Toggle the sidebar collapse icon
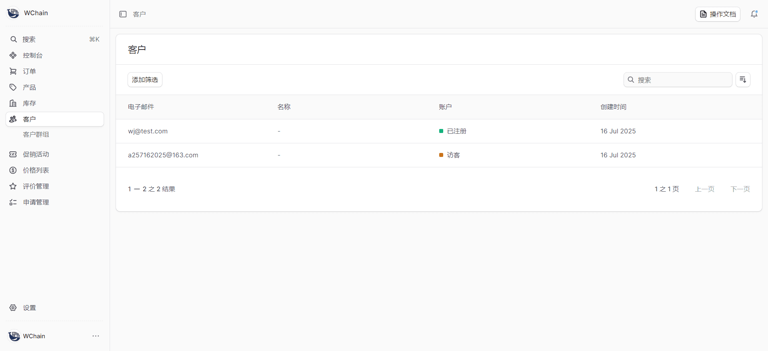Viewport: 768px width, 351px height. pos(123,14)
